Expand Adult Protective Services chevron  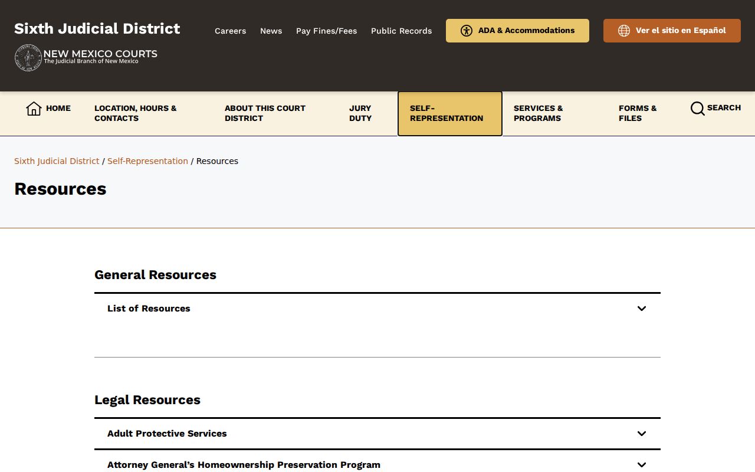(x=642, y=434)
